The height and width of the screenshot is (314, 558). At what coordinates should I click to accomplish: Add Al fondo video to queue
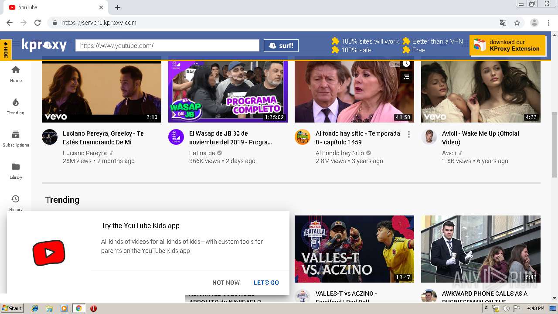(x=406, y=77)
